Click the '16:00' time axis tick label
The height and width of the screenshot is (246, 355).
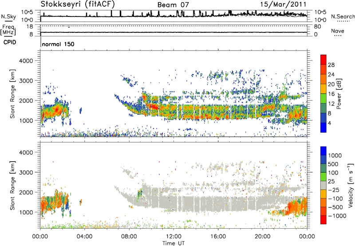pos(218,237)
